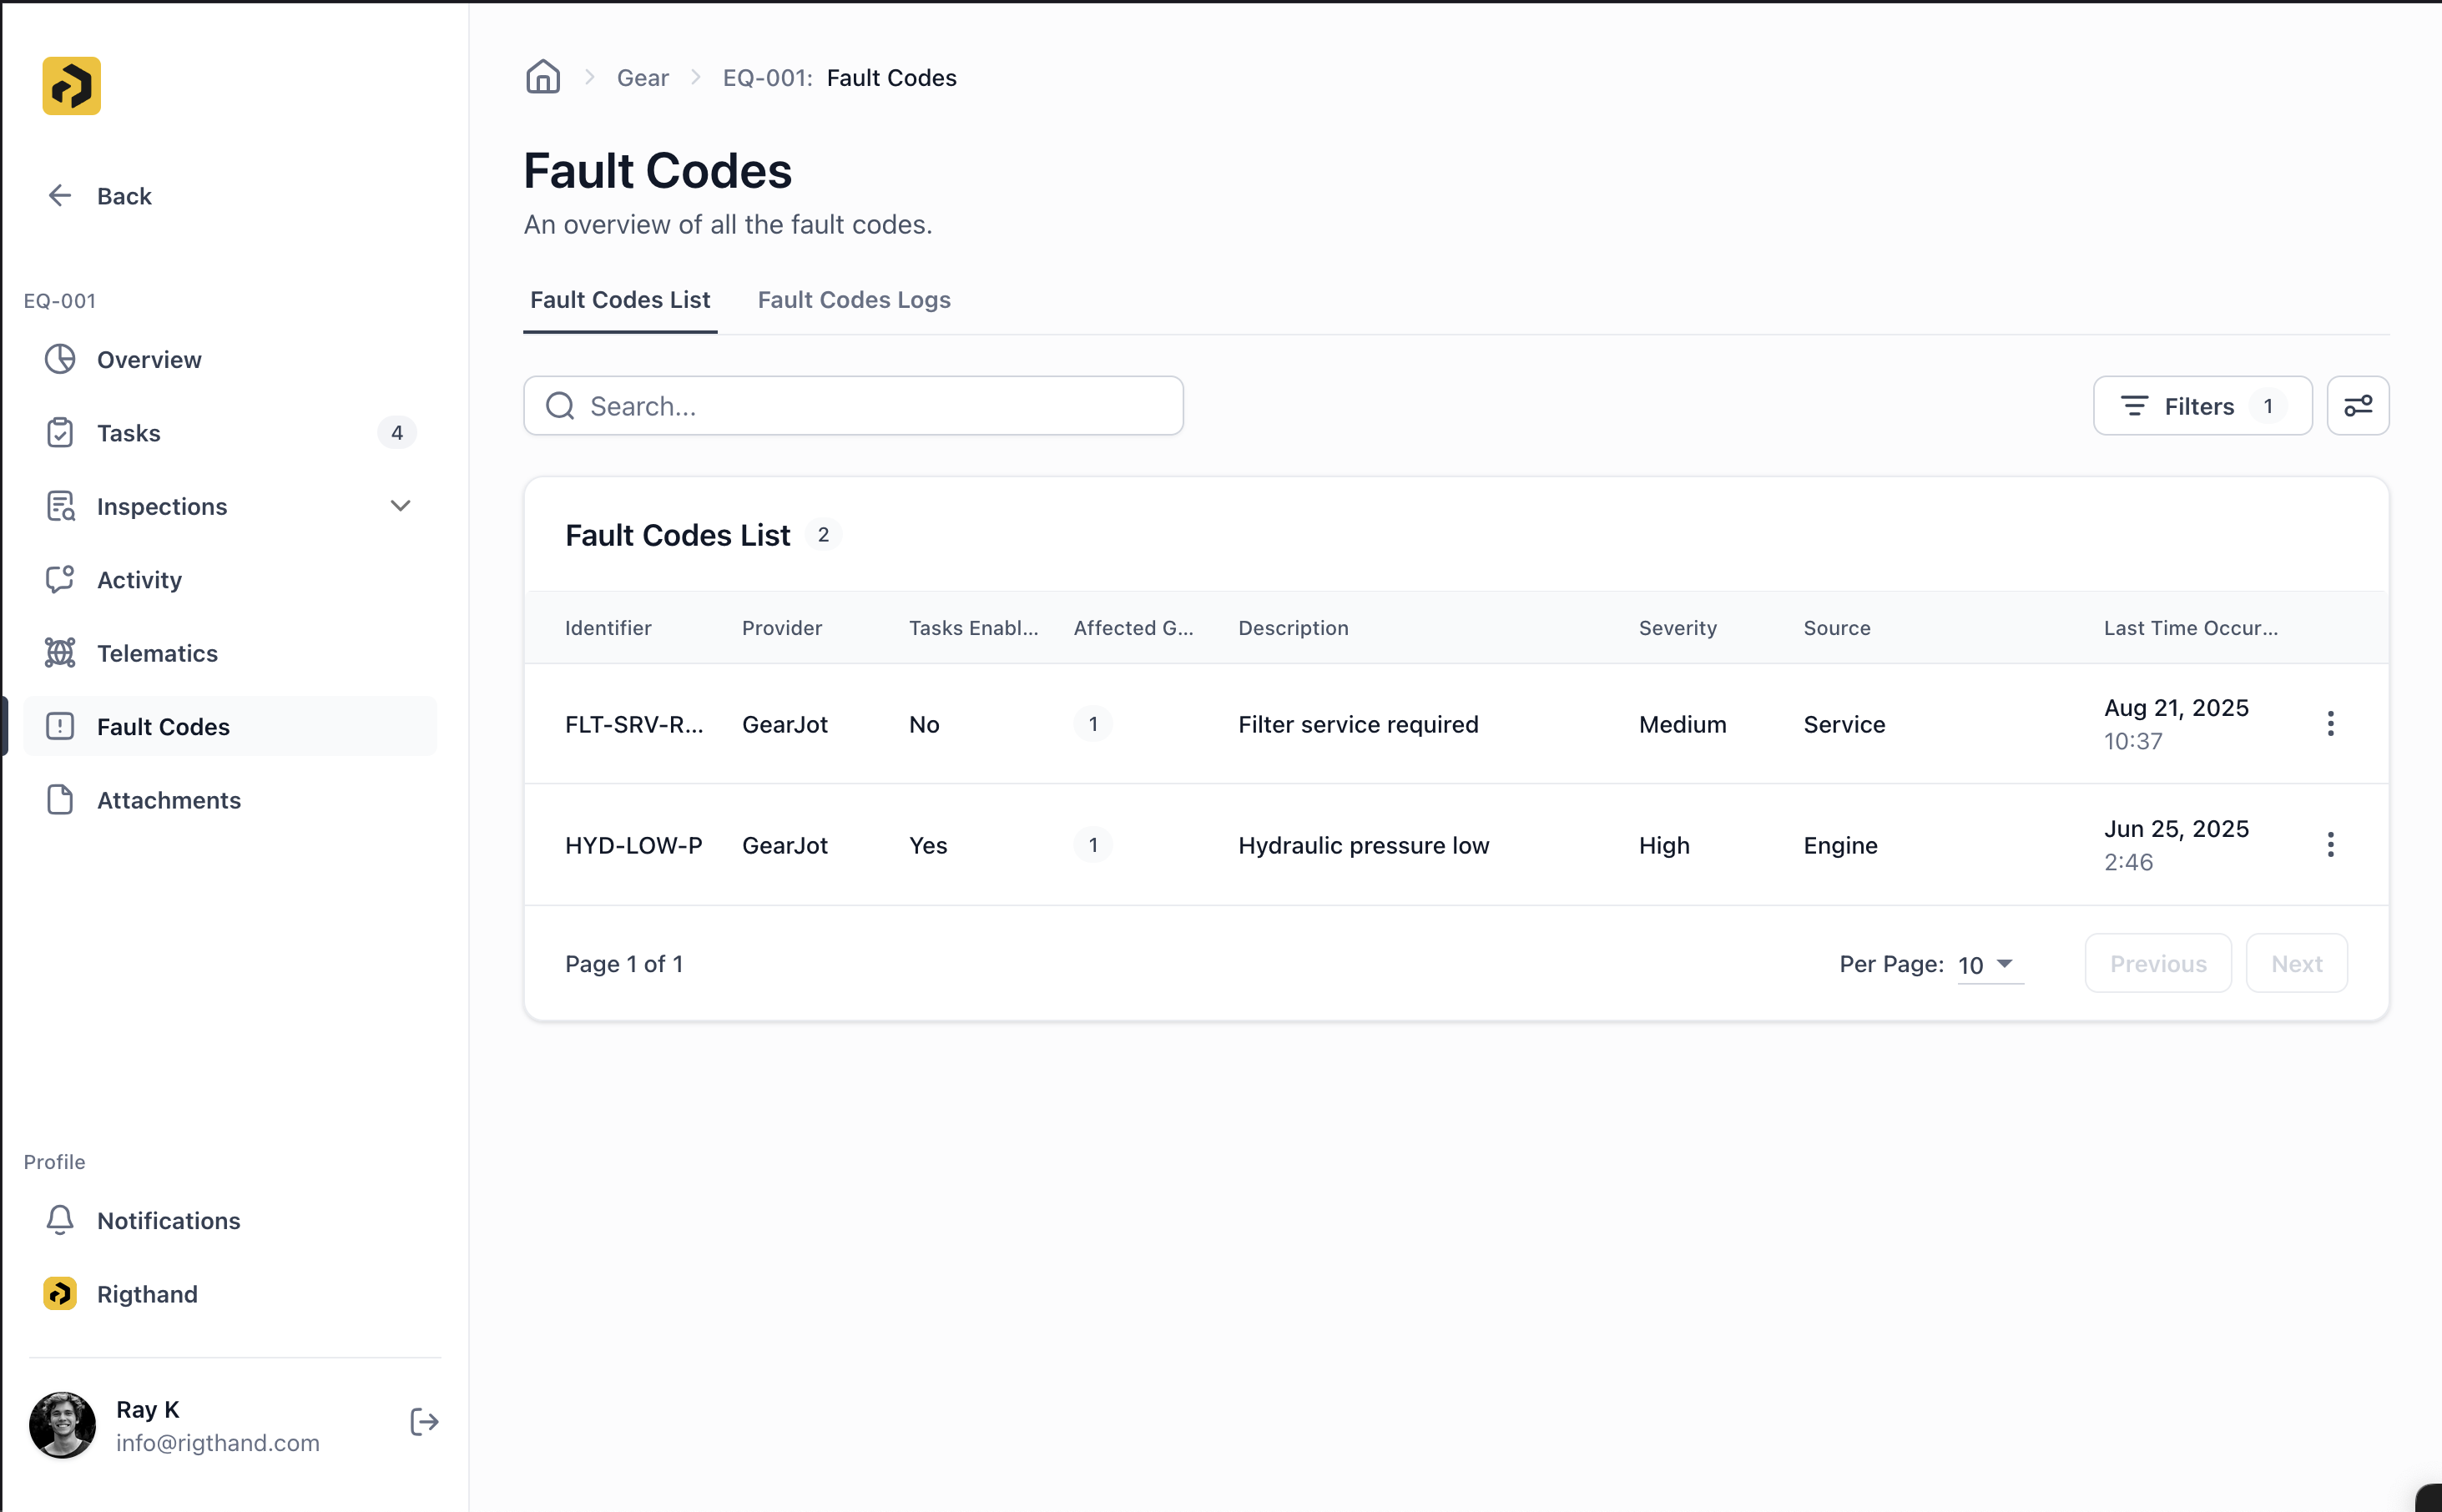Open the Notifications bell

click(60, 1220)
